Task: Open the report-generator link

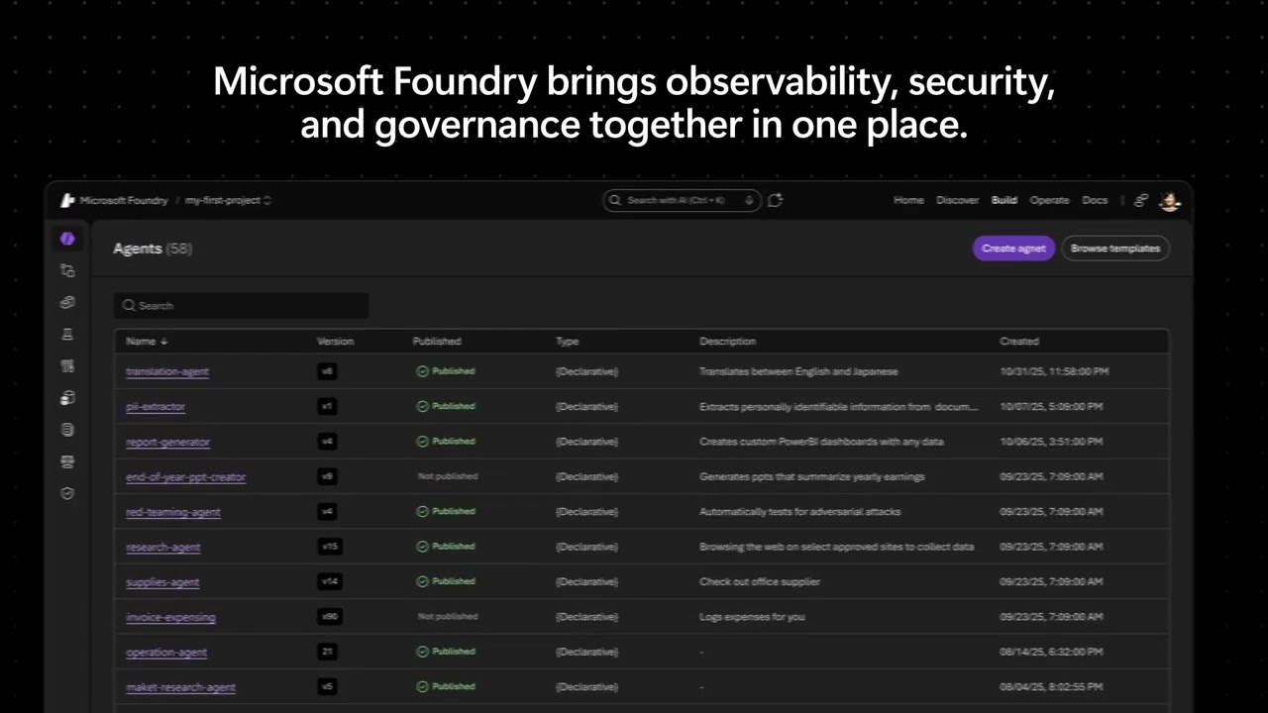Action: pos(167,442)
